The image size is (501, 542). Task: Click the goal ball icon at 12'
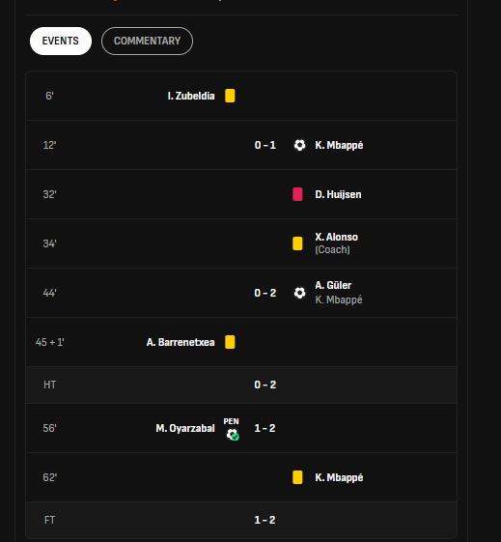tap(299, 145)
